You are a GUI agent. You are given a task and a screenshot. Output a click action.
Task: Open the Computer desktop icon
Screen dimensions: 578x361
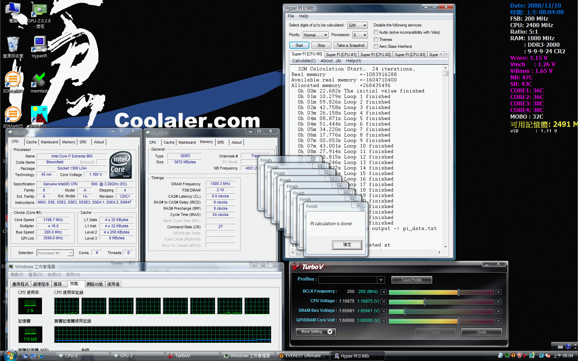pyautogui.click(x=13, y=12)
